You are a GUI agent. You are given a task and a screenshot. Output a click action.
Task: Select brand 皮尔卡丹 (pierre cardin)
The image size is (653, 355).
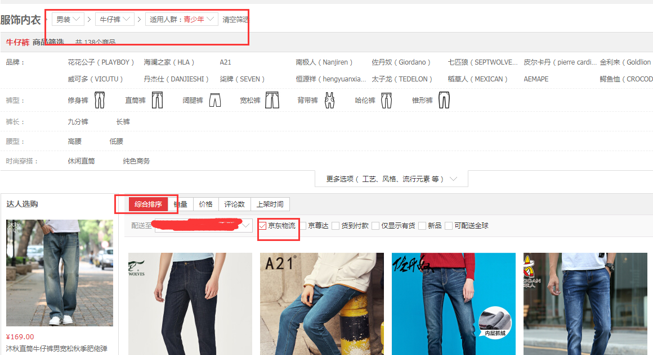point(560,62)
